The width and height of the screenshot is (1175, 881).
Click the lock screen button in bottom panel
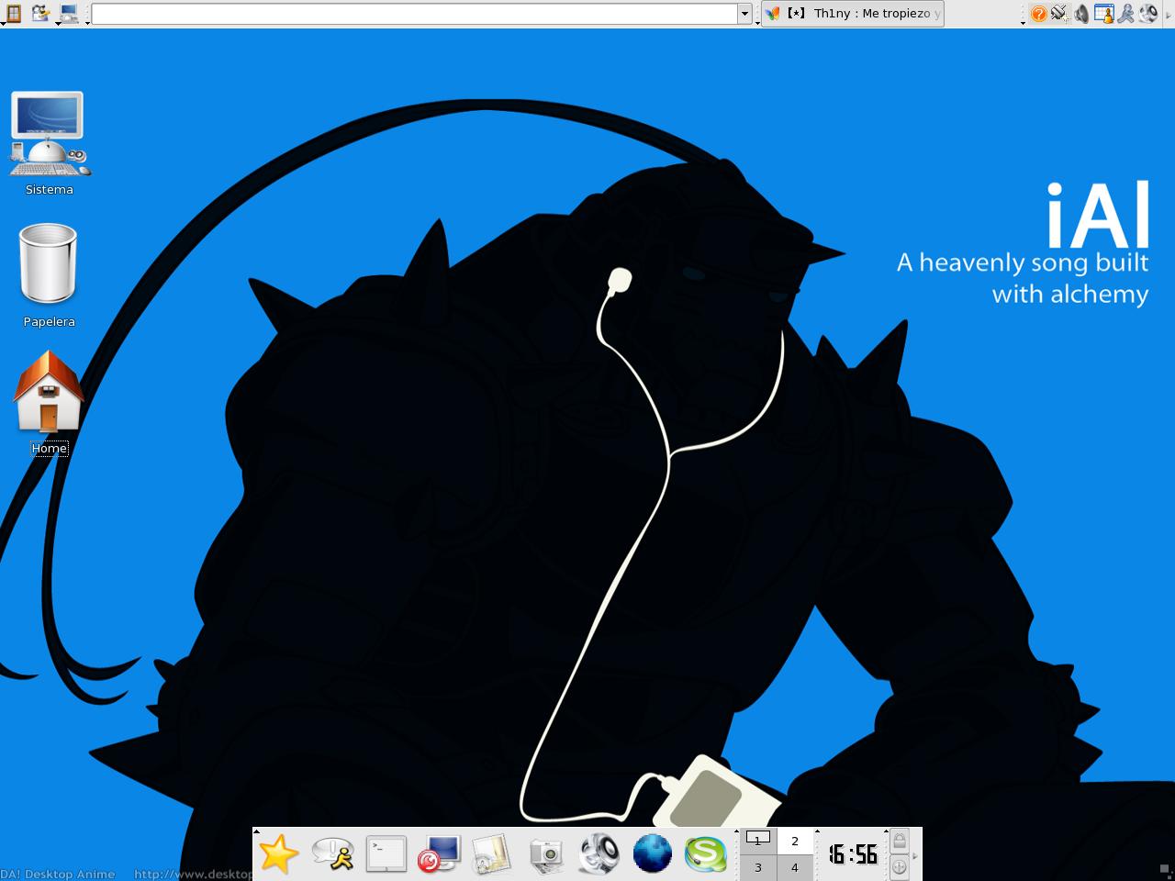click(x=900, y=842)
